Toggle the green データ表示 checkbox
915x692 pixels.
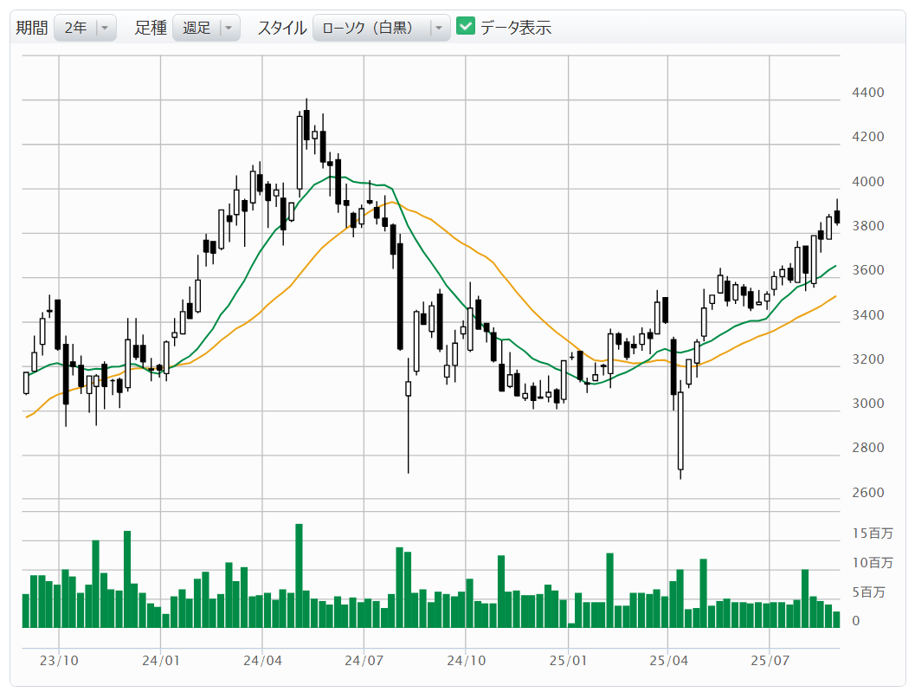coord(466,27)
